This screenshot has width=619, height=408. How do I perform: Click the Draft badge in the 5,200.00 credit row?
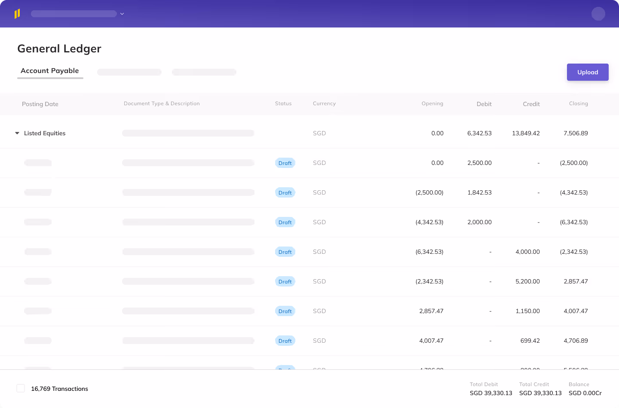285,281
